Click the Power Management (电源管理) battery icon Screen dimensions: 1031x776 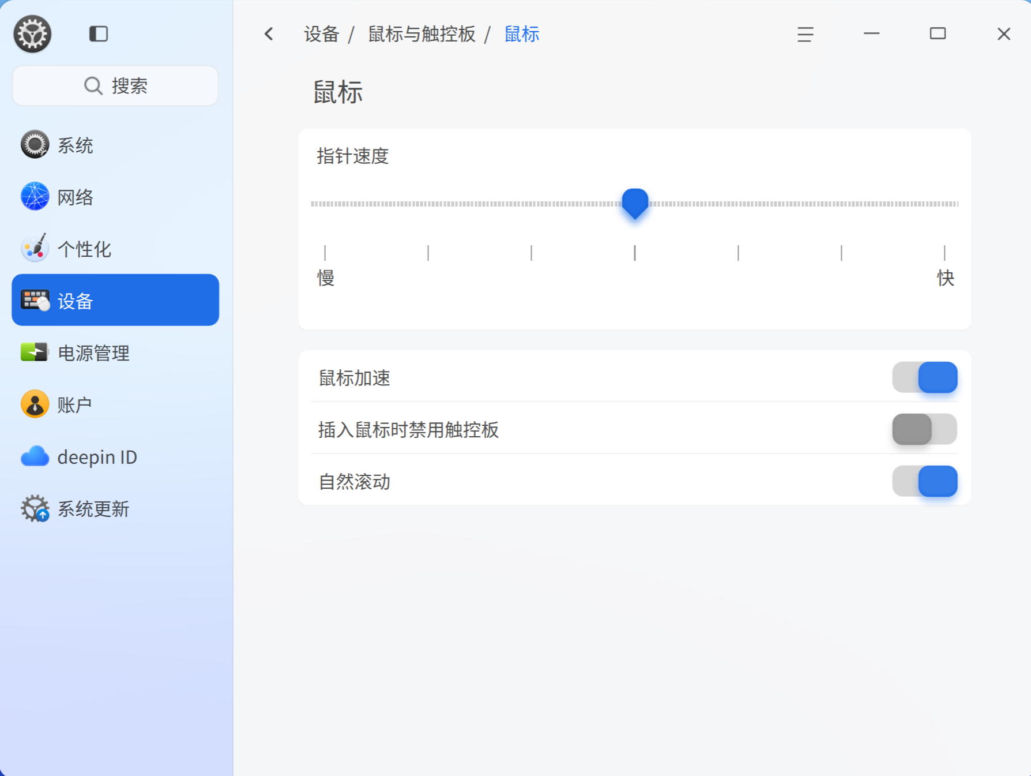[35, 353]
